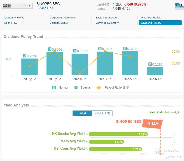Click the D icon above the 2023/12 bar
184x161 pixels.
[x=150, y=64]
